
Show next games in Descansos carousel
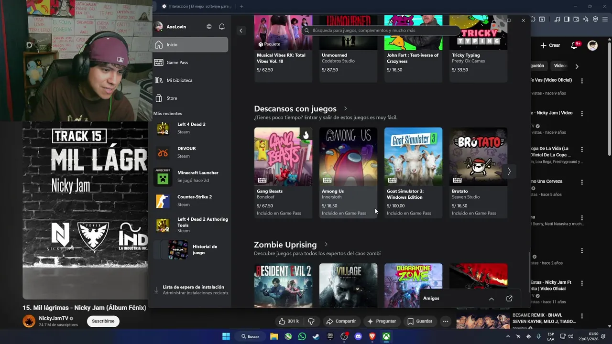[509, 171]
